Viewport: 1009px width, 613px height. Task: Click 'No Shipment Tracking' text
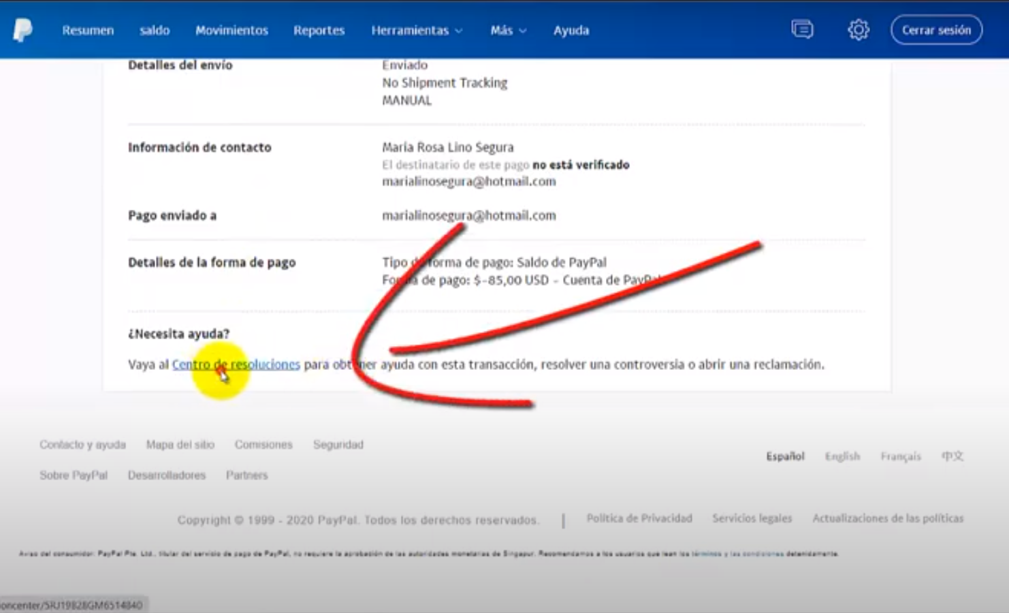click(x=445, y=83)
